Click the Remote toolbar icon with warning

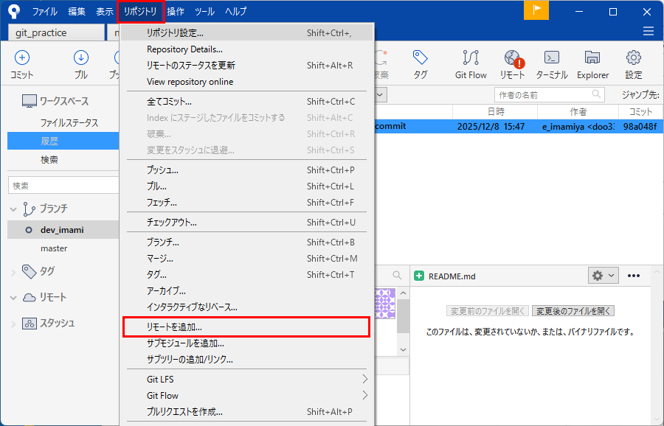click(513, 63)
